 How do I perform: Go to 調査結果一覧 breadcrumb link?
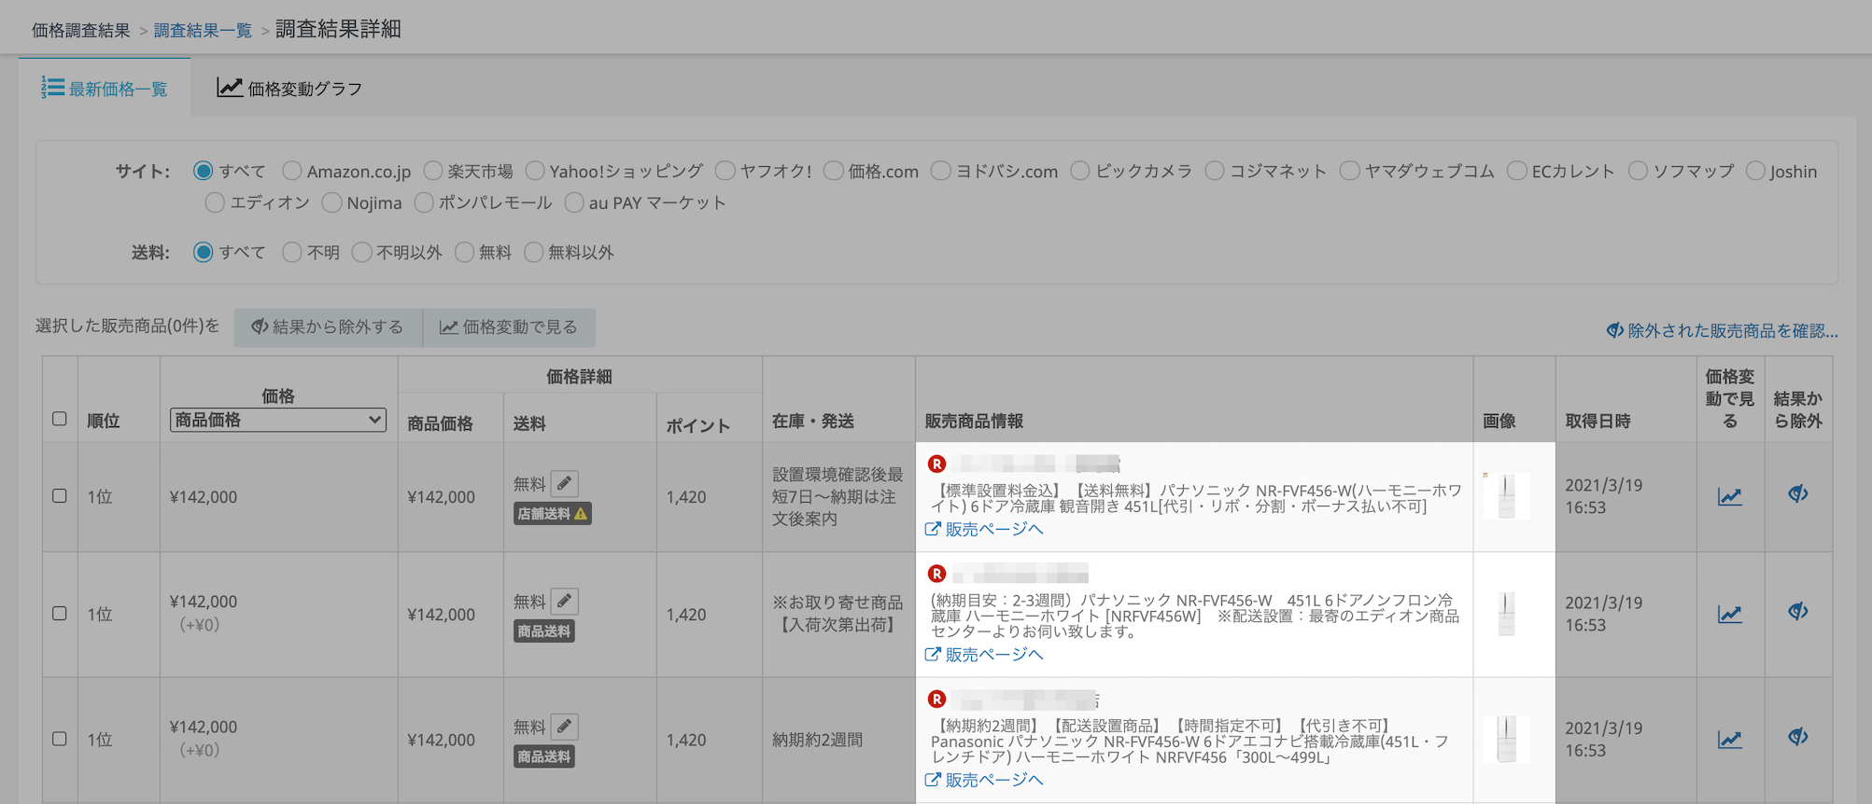click(x=203, y=31)
